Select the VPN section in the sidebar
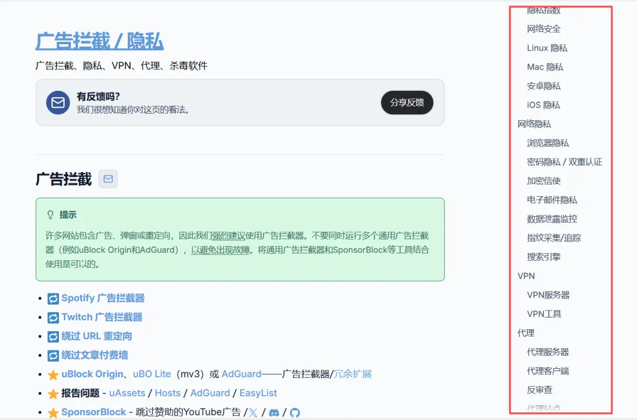The height and width of the screenshot is (420, 637). tap(526, 276)
